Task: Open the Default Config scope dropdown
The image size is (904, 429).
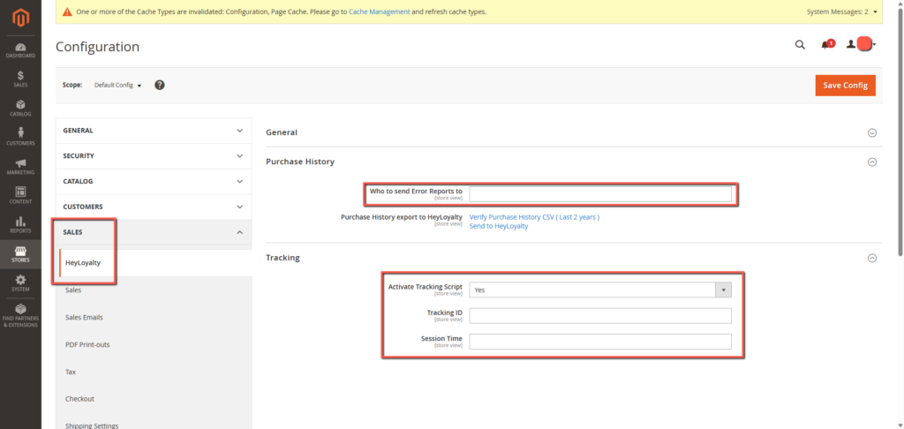Action: [117, 85]
